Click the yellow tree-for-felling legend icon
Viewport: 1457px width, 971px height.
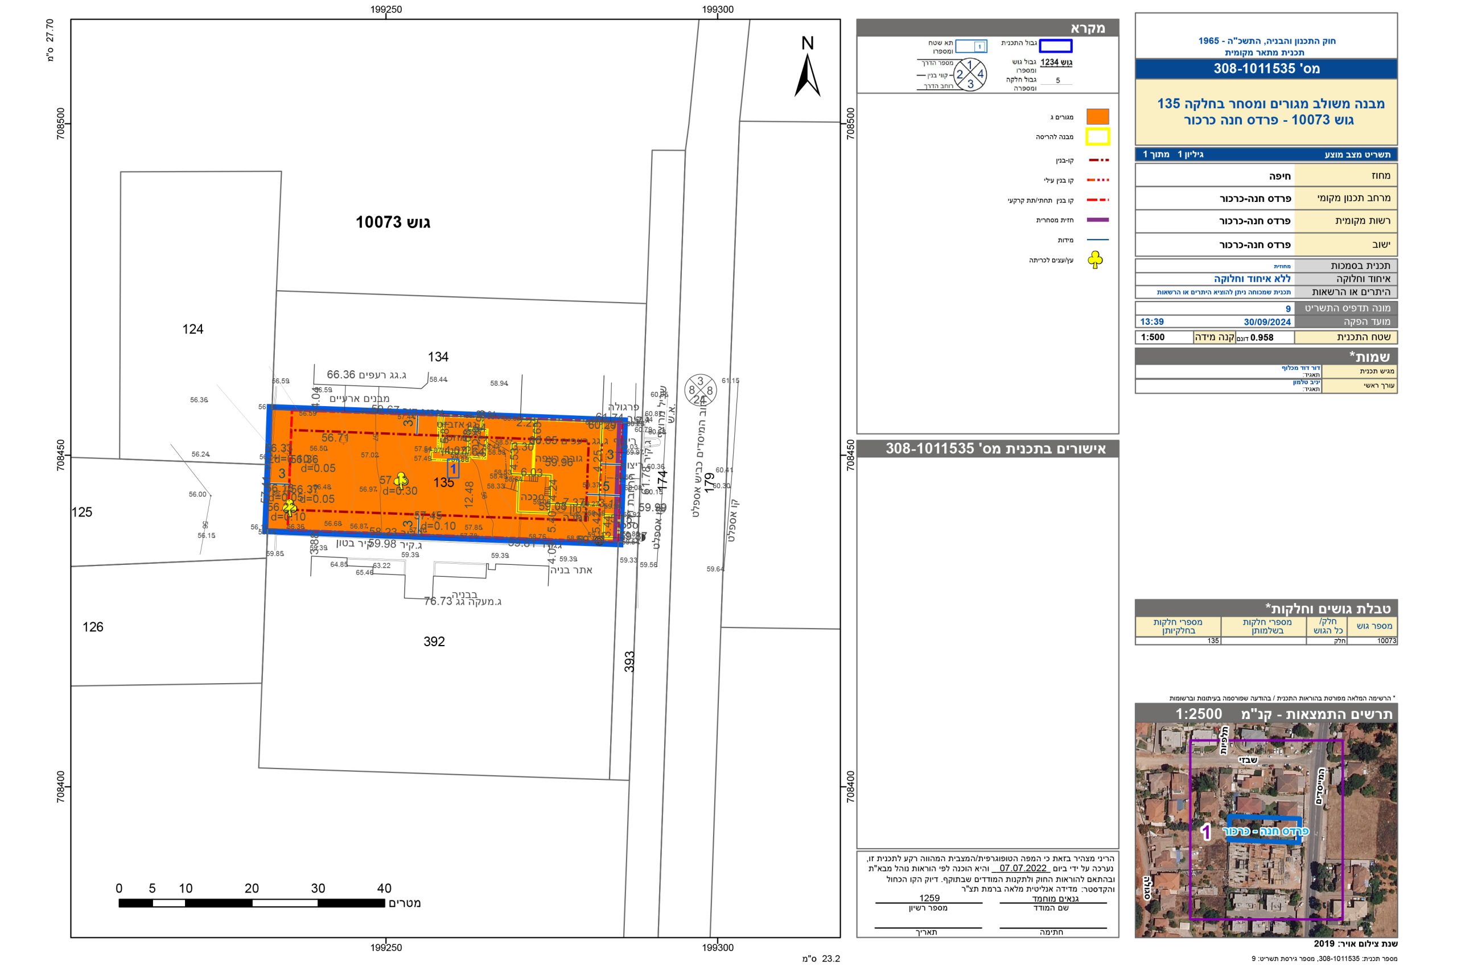pyautogui.click(x=1095, y=260)
